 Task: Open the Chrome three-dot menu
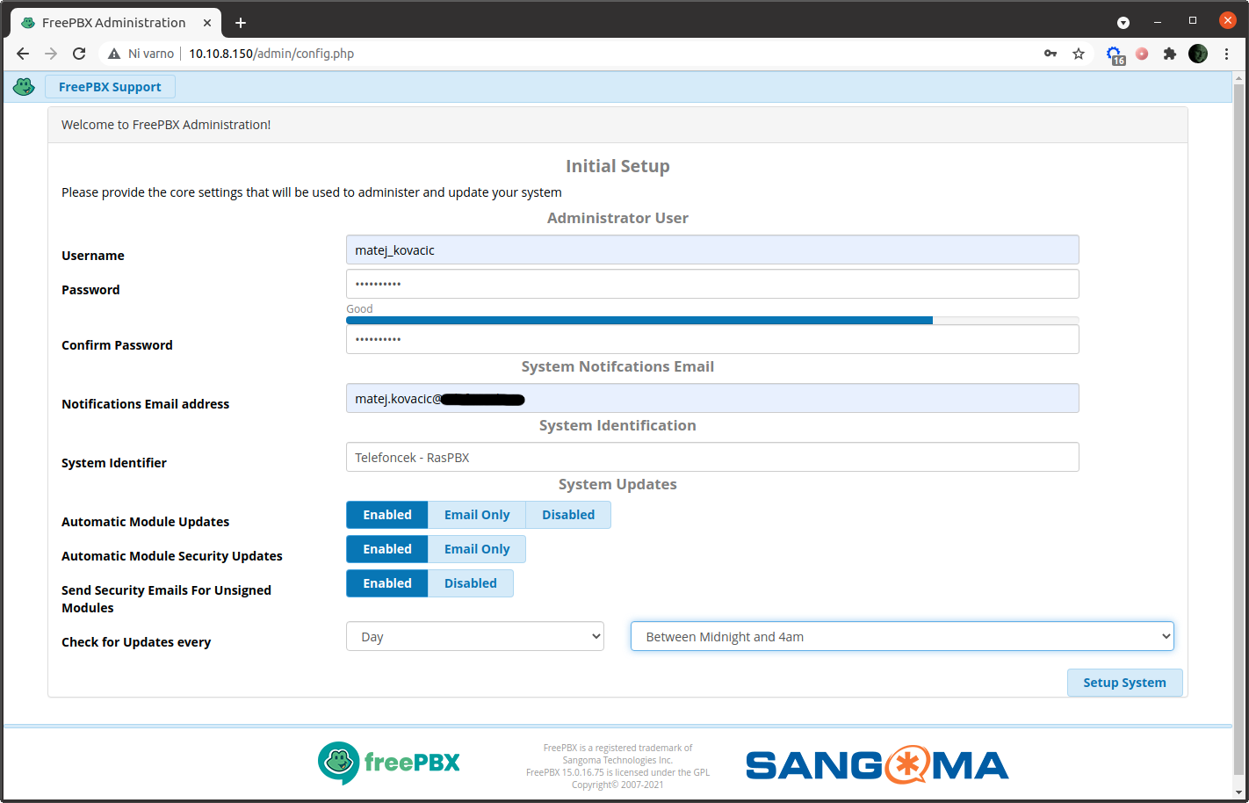tap(1227, 54)
